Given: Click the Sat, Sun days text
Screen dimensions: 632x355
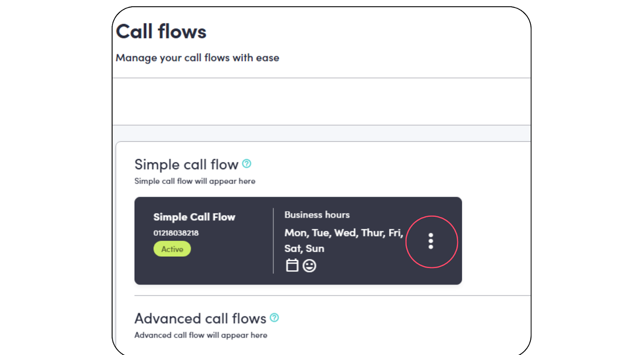Looking at the screenshot, I should 304,248.
